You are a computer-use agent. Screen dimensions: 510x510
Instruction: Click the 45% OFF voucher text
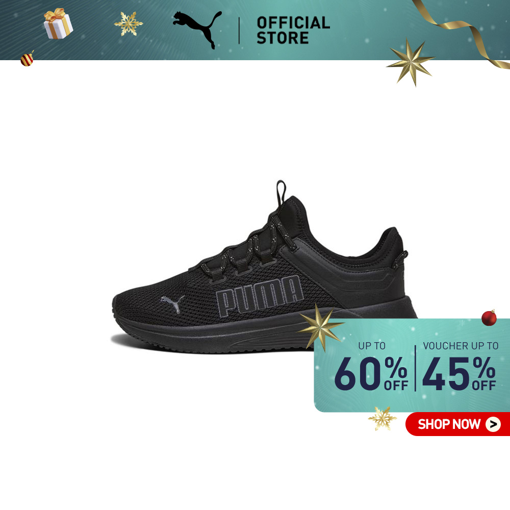[x=459, y=373]
